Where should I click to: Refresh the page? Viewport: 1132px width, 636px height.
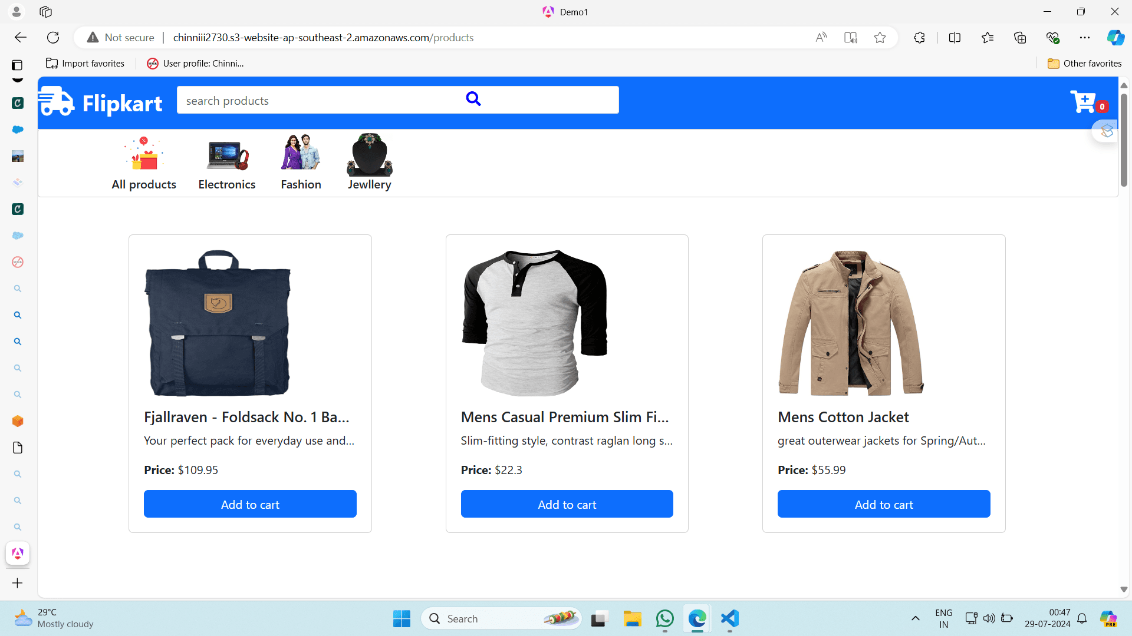[53, 38]
